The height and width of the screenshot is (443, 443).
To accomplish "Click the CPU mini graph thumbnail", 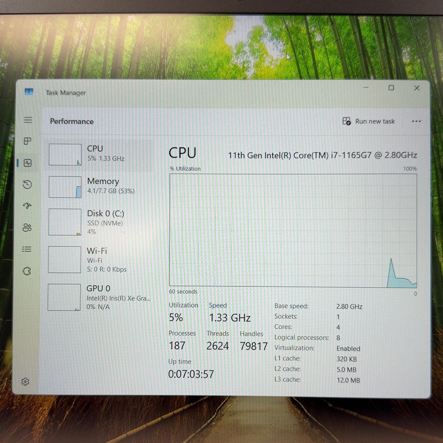I will (65, 155).
